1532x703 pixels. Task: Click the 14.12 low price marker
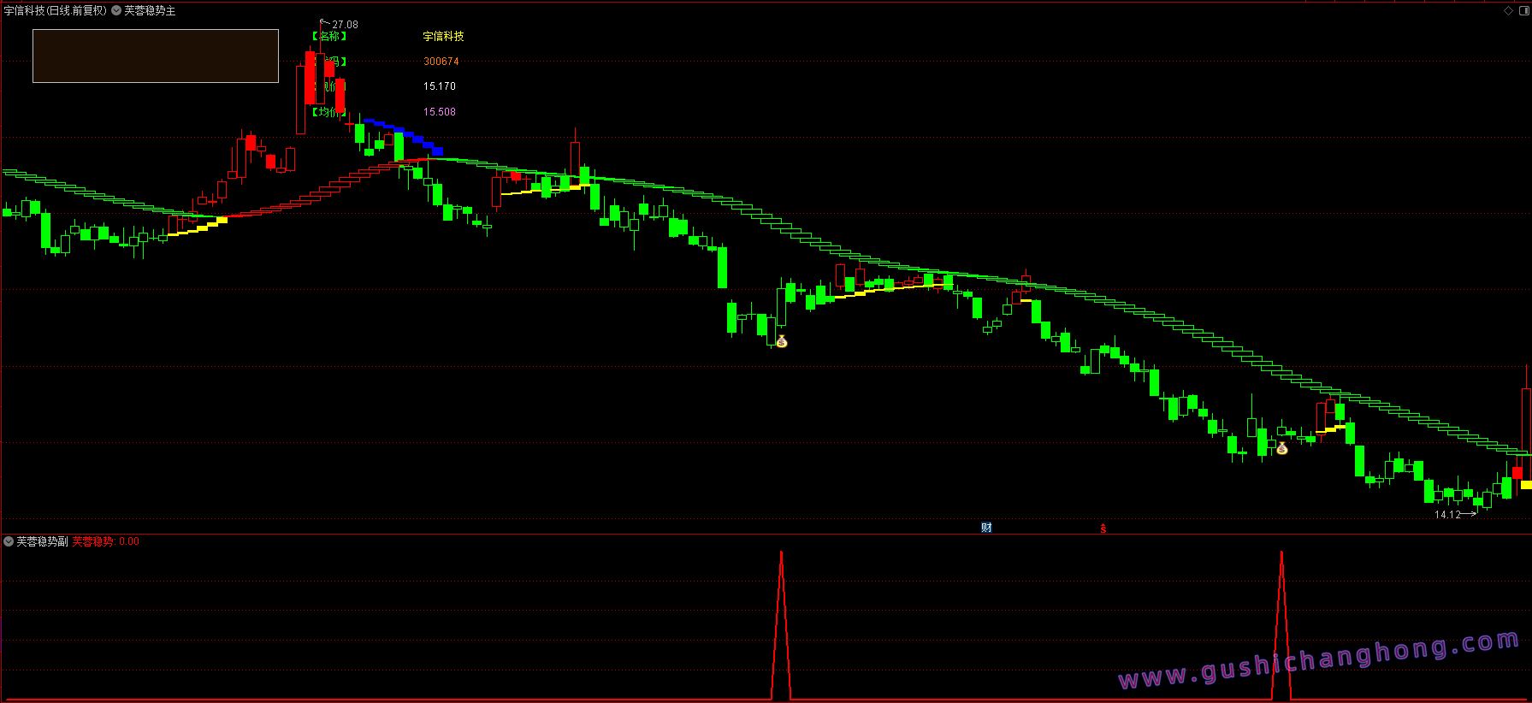[1447, 515]
